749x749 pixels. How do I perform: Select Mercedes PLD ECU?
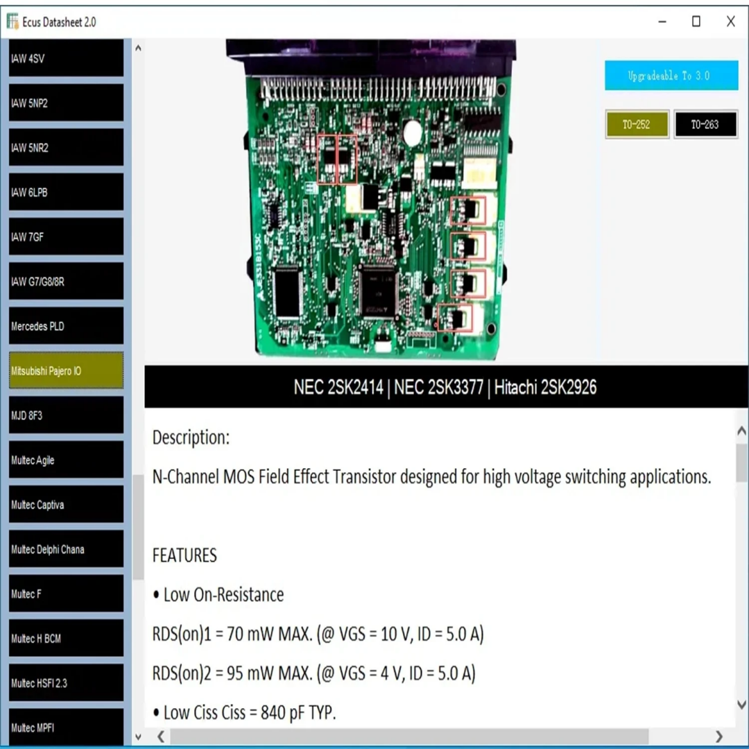(66, 326)
